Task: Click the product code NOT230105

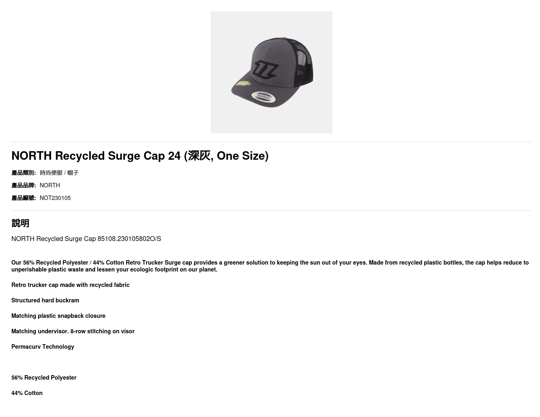Action: tap(55, 198)
